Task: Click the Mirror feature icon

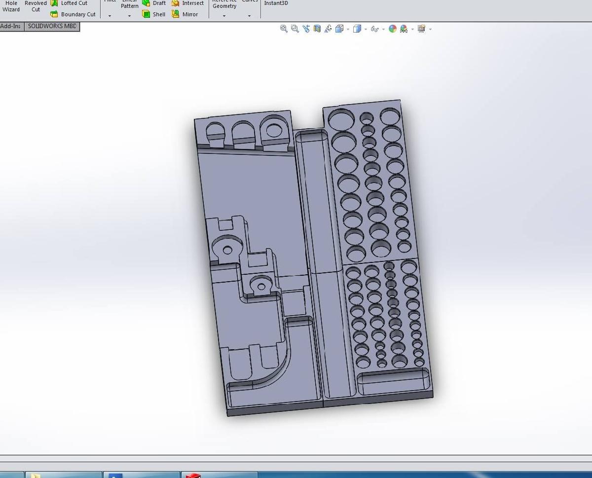Action: point(175,14)
